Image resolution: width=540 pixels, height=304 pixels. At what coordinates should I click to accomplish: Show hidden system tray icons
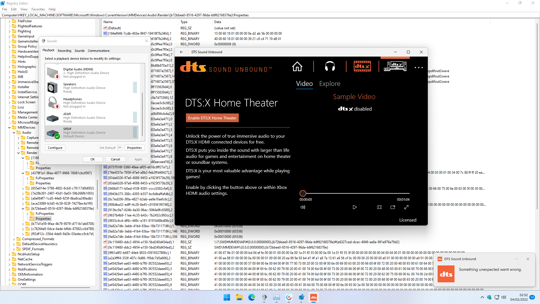click(482, 297)
